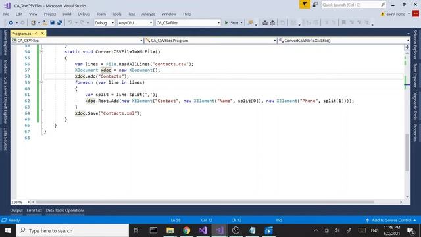Open the Edit menu
Image resolution: width=421 pixels, height=237 pixels.
[19, 14]
